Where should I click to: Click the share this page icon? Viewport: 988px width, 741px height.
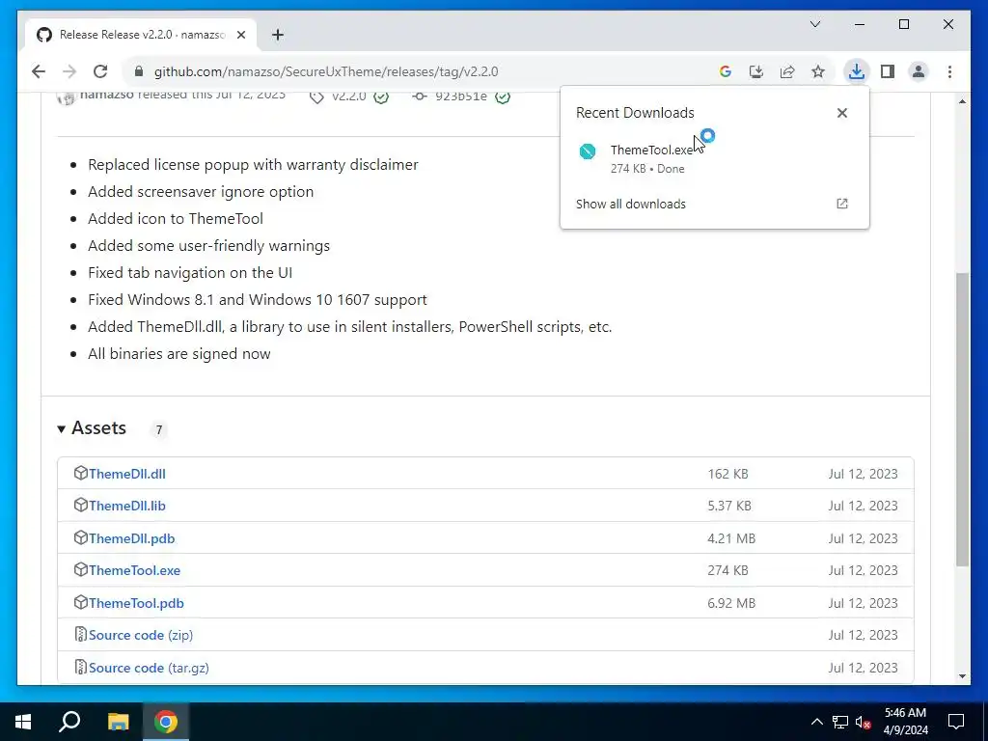coord(787,71)
